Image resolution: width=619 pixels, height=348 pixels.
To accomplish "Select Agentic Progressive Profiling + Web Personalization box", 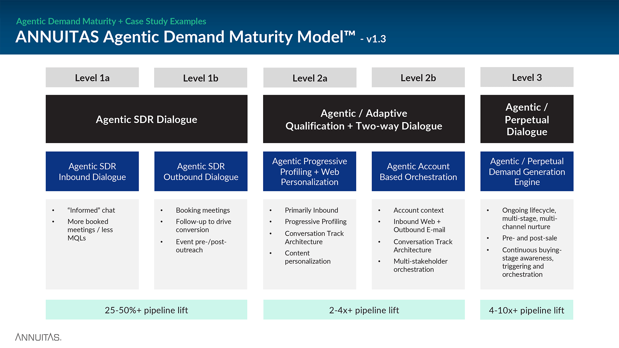I will point(309,171).
